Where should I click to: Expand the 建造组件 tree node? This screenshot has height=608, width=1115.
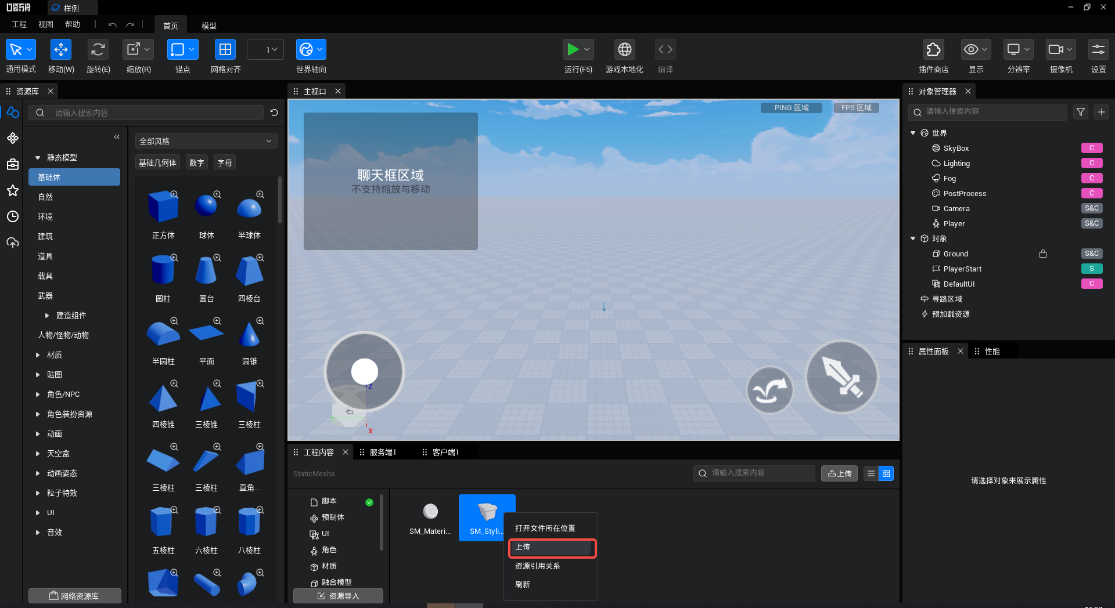tap(47, 316)
